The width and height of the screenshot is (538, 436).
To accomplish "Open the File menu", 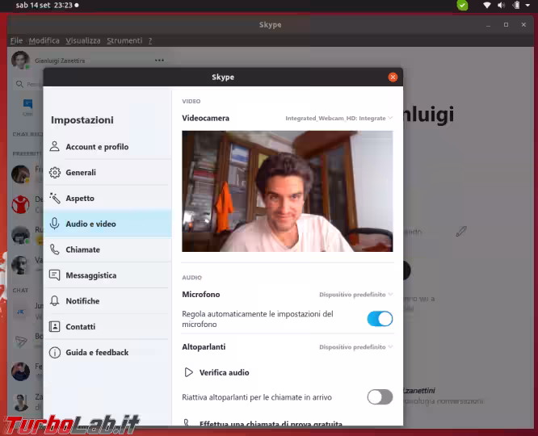I will pos(16,41).
